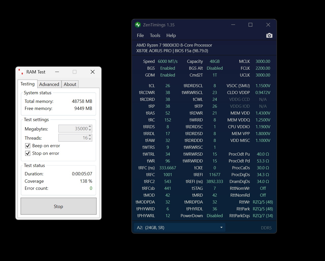Click the tWR value 96
The image size is (325, 261).
point(168,161)
